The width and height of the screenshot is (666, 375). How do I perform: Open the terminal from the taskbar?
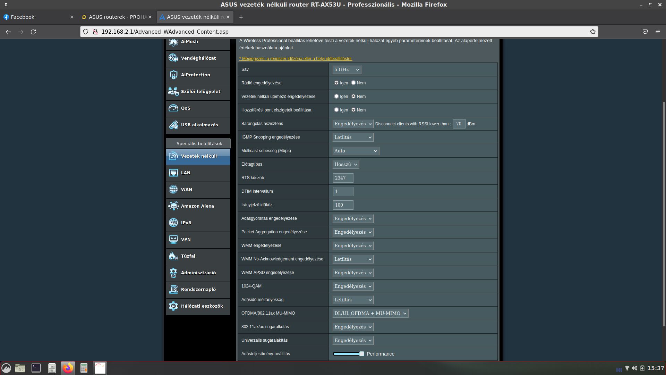[x=36, y=368]
